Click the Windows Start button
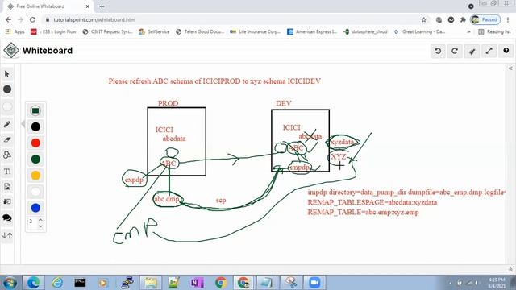This screenshot has height=290, width=516. (10, 283)
